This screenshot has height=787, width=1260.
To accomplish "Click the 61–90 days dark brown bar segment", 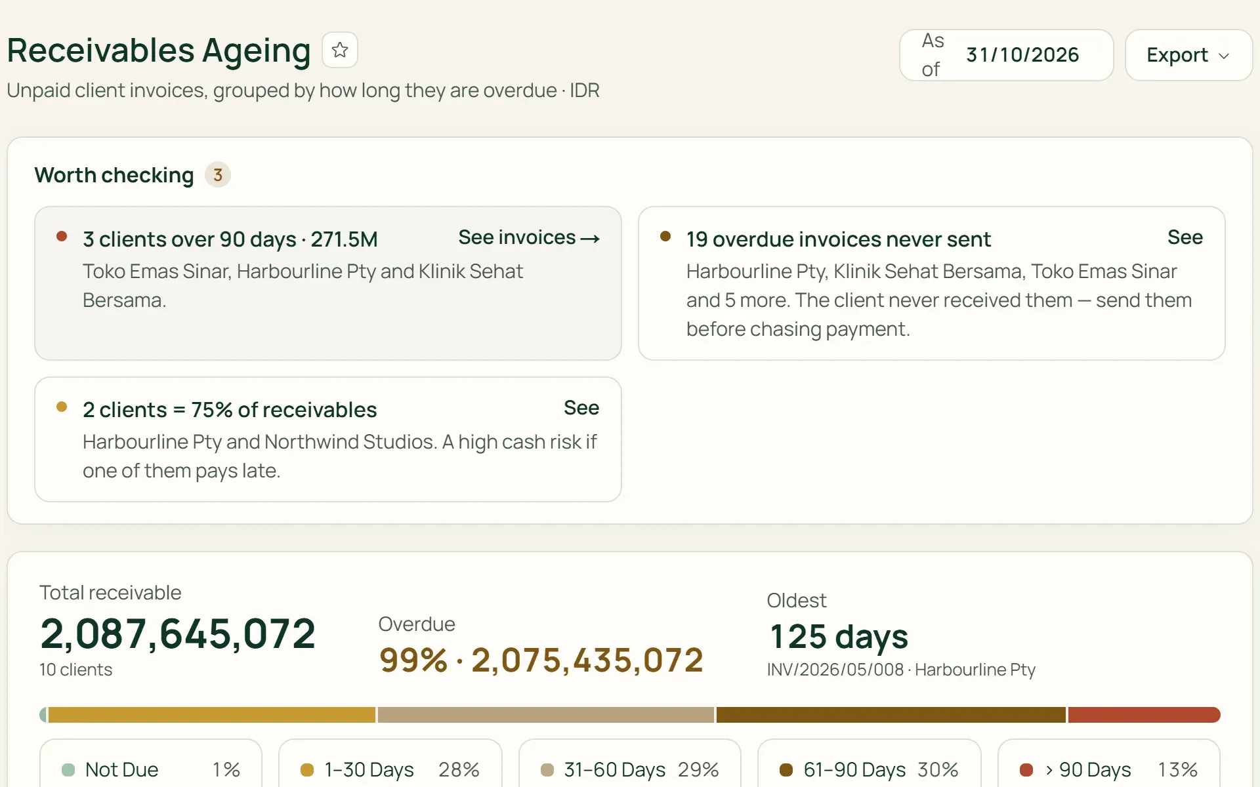I will coord(891,715).
